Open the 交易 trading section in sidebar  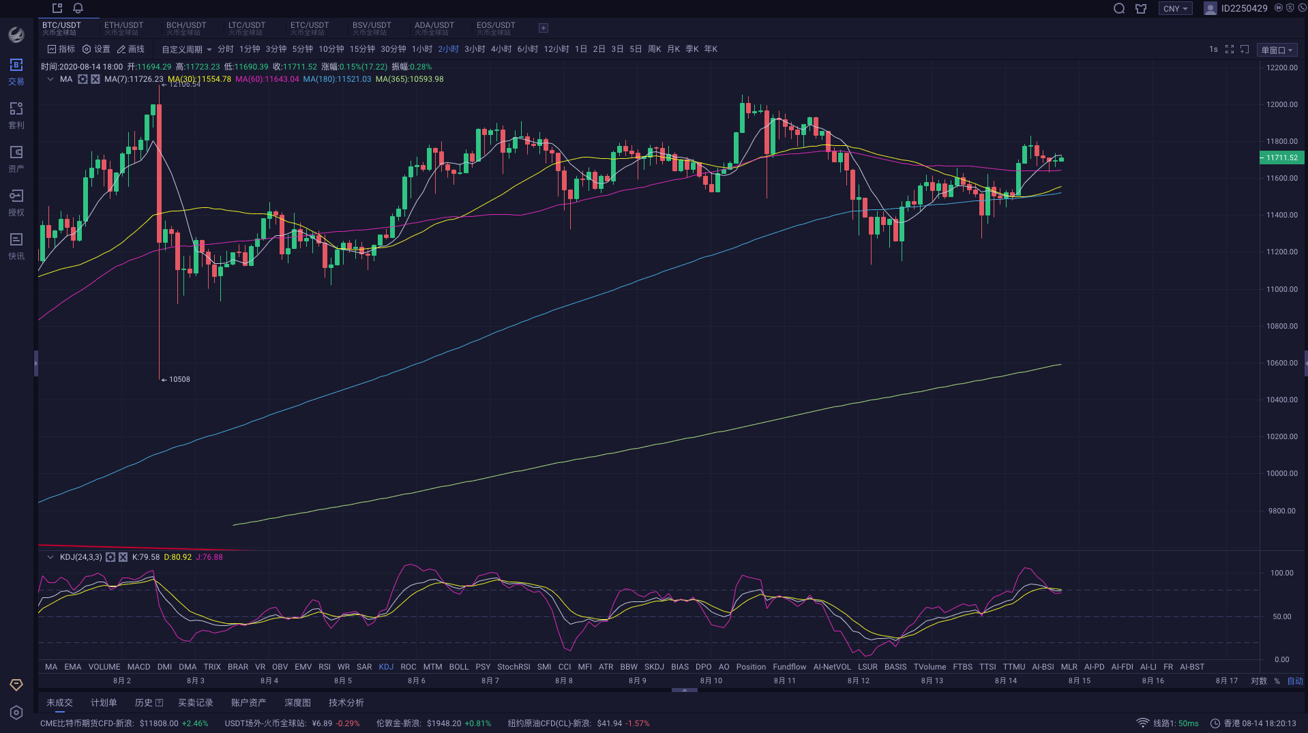[16, 71]
